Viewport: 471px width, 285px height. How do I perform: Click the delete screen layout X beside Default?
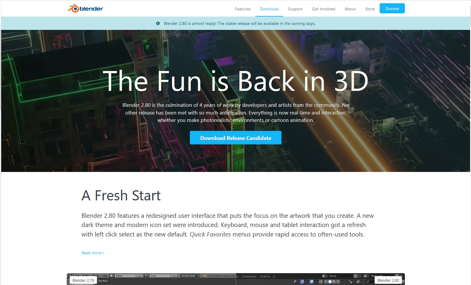[141, 276]
